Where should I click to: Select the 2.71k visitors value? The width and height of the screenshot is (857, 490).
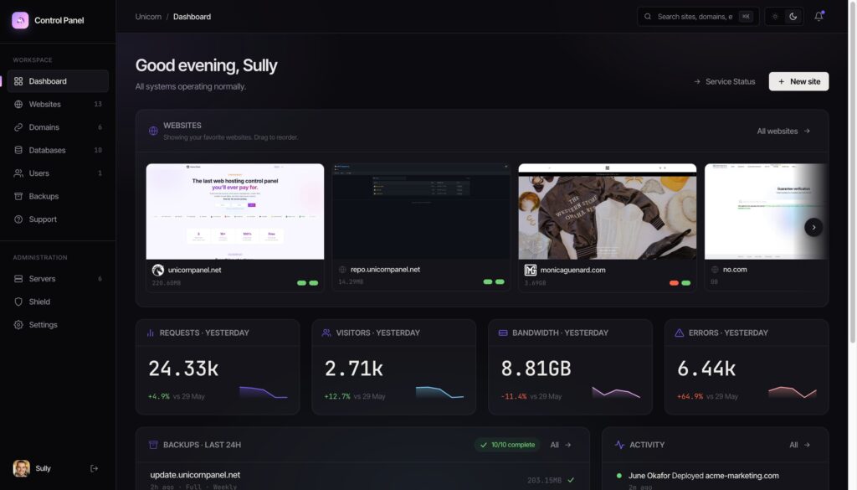tap(354, 369)
